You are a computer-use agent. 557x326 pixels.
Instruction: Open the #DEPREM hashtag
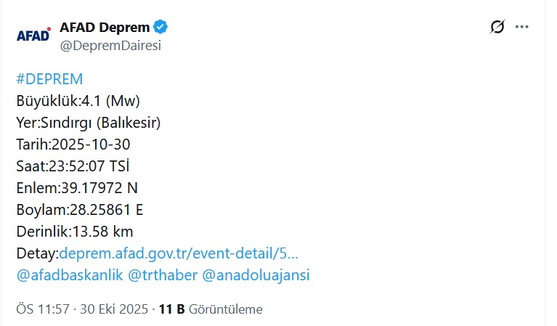[49, 79]
